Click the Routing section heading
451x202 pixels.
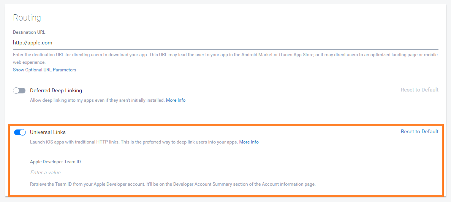27,18
